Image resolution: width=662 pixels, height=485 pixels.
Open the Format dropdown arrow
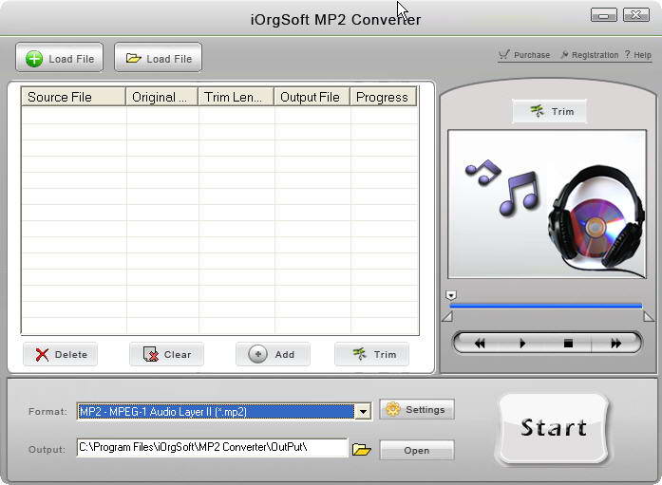pos(363,412)
